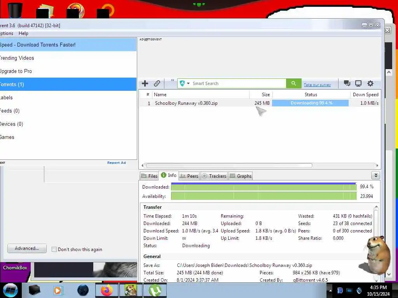Screen dimensions: 398x298
Task: Select Torrents (1) sidebar item
Action: click(68, 84)
